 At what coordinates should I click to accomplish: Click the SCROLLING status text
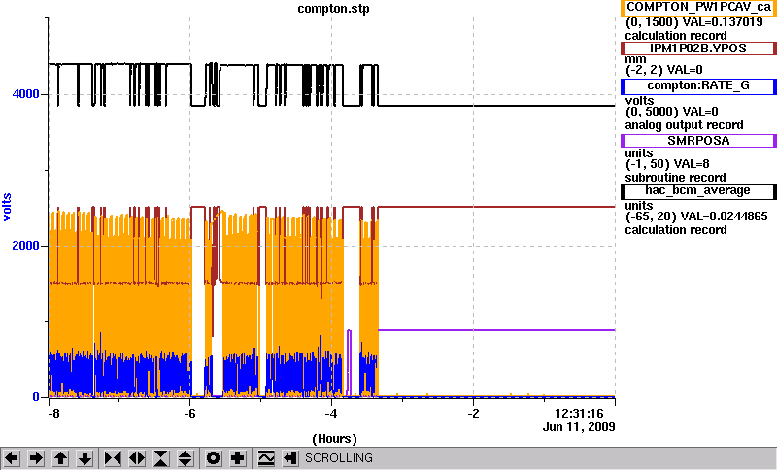pyautogui.click(x=339, y=458)
